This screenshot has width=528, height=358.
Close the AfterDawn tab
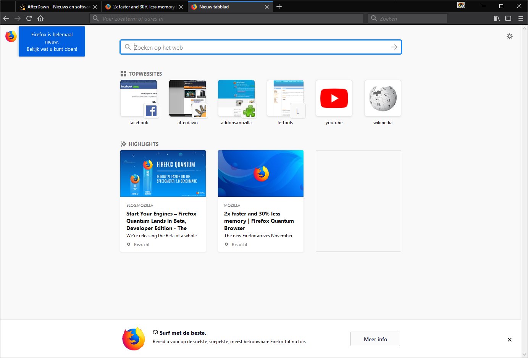tap(95, 7)
